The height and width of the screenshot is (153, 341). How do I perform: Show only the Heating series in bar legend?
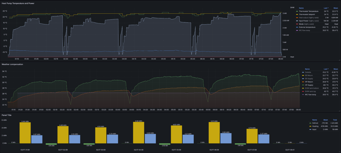[x=315, y=126]
